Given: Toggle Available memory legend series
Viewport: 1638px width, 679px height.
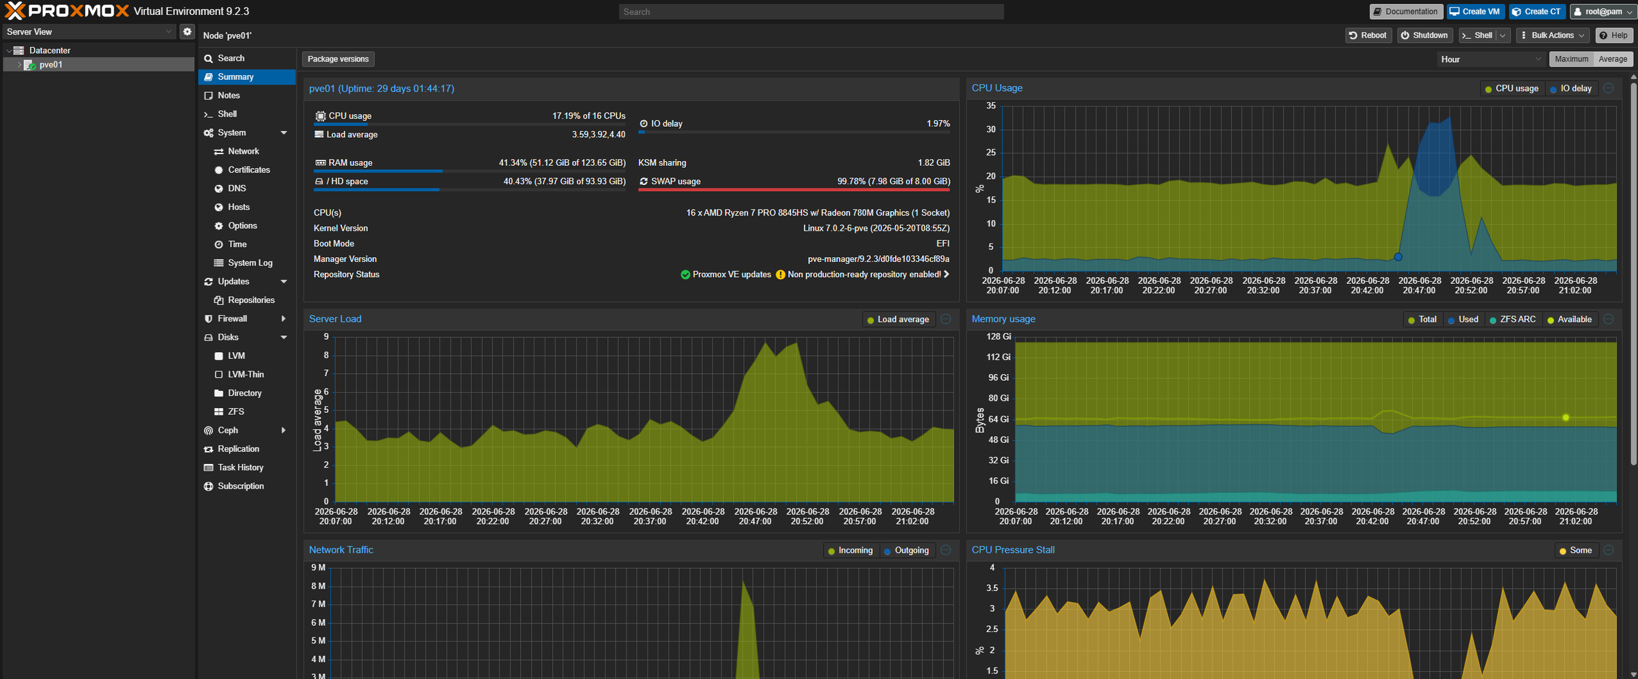Looking at the screenshot, I should coord(1569,319).
